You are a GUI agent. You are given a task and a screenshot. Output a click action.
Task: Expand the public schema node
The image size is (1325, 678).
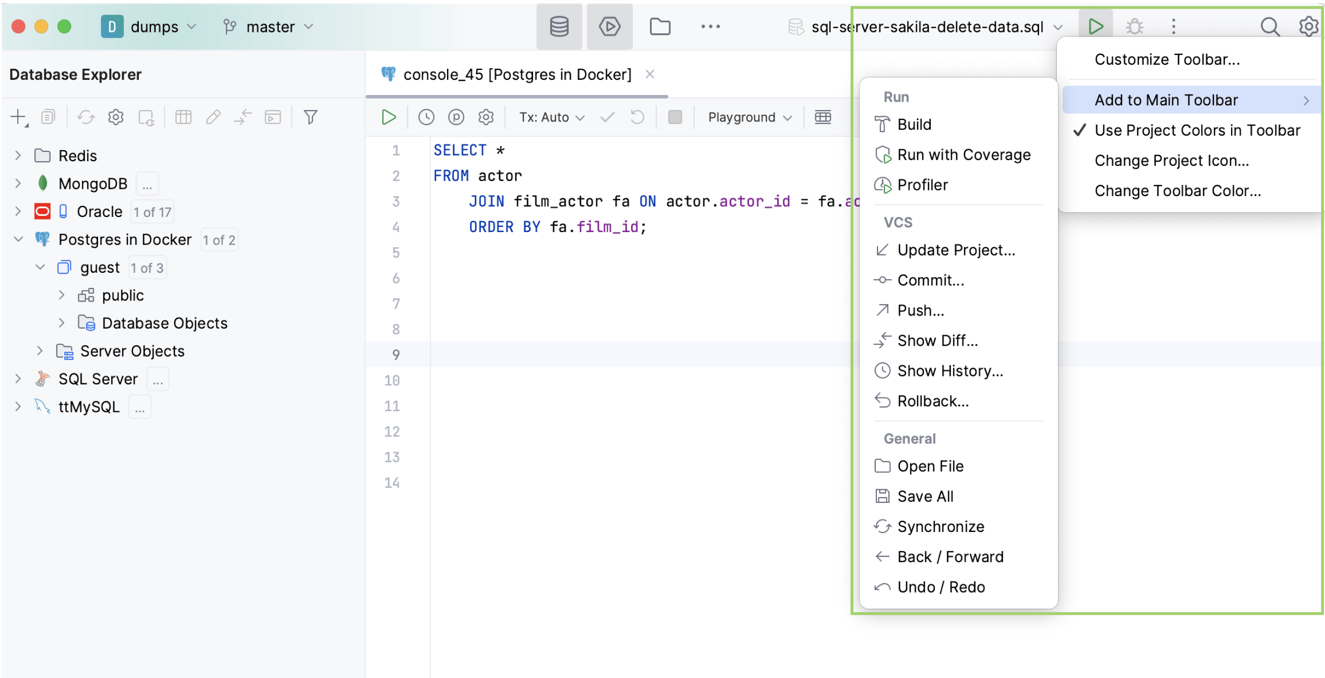62,295
